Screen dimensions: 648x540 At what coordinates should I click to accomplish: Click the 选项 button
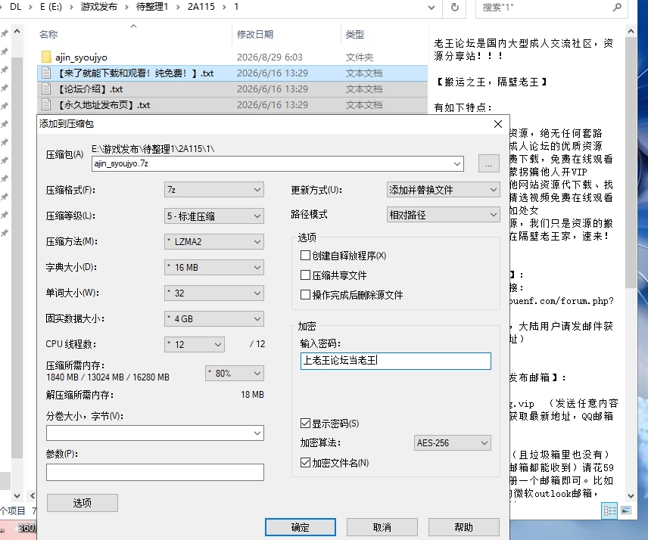(83, 503)
